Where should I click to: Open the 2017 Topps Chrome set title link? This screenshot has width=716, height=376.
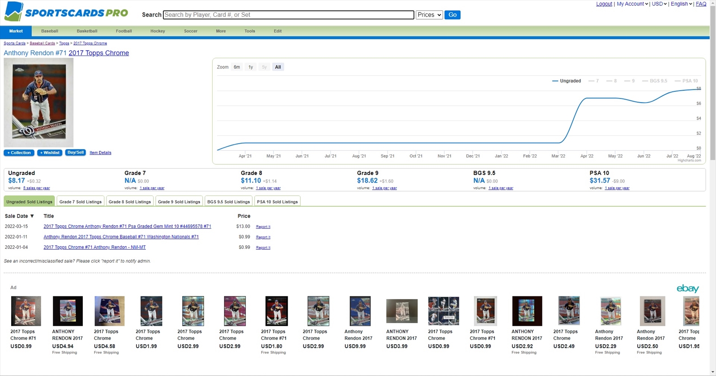98,53
